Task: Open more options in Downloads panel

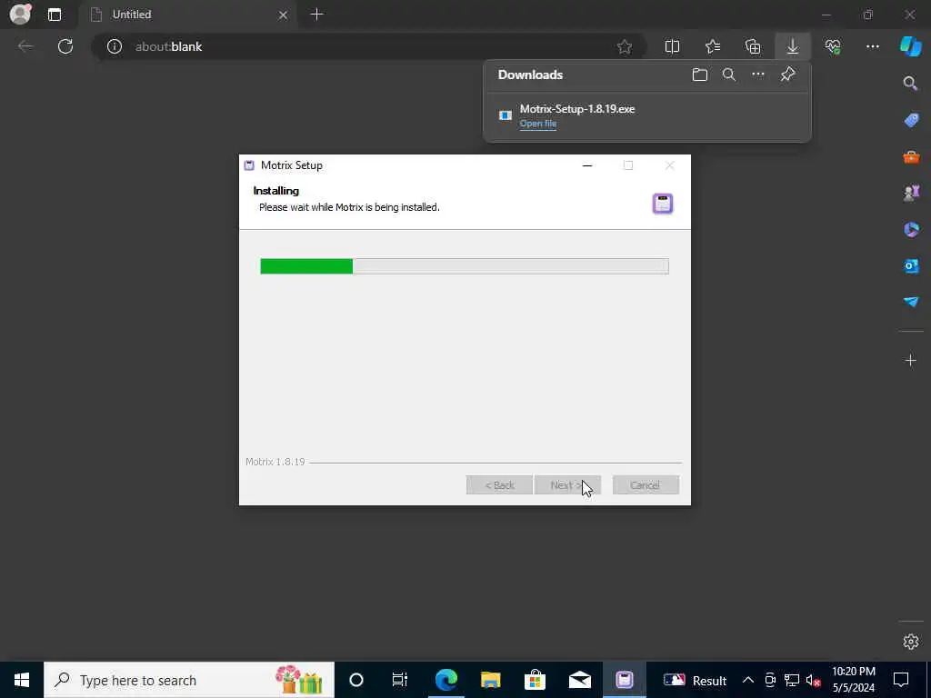Action: point(758,75)
